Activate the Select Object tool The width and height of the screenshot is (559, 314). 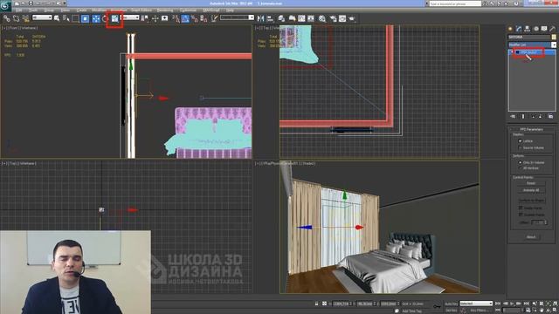[x=57, y=18]
